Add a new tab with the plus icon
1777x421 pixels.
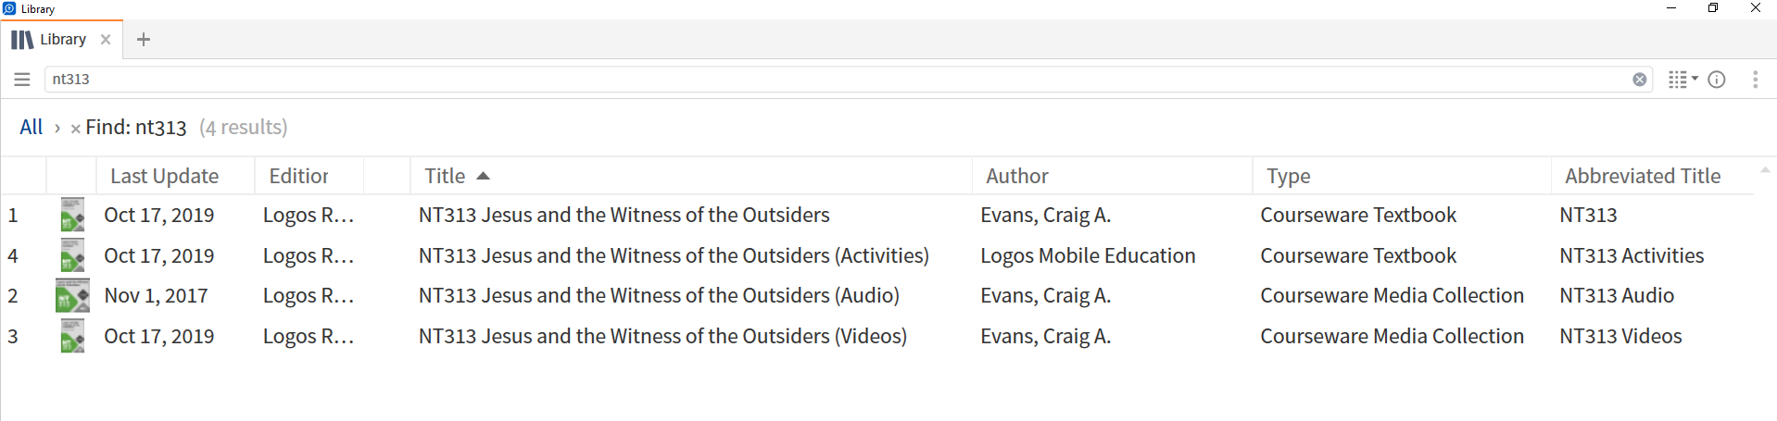click(x=144, y=40)
